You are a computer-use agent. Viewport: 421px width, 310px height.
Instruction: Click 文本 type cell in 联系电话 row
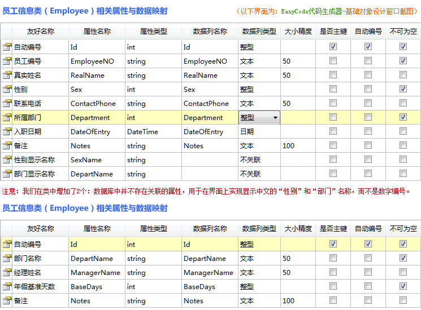pyautogui.click(x=259, y=104)
